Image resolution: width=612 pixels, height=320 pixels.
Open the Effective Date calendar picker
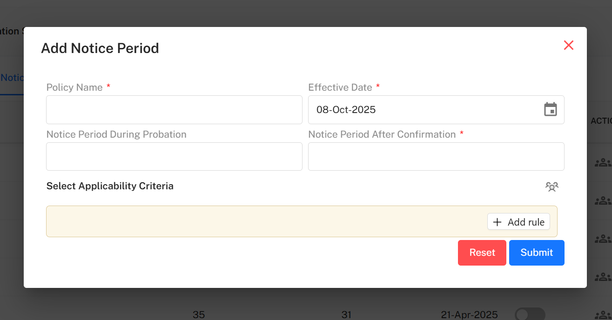tap(550, 109)
